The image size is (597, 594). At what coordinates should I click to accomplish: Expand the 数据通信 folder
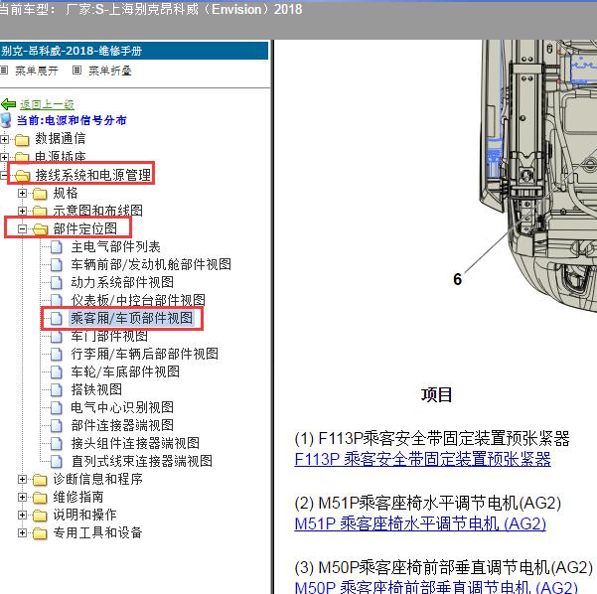(4, 139)
